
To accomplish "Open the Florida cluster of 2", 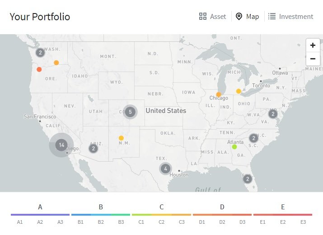I will tap(248, 179).
